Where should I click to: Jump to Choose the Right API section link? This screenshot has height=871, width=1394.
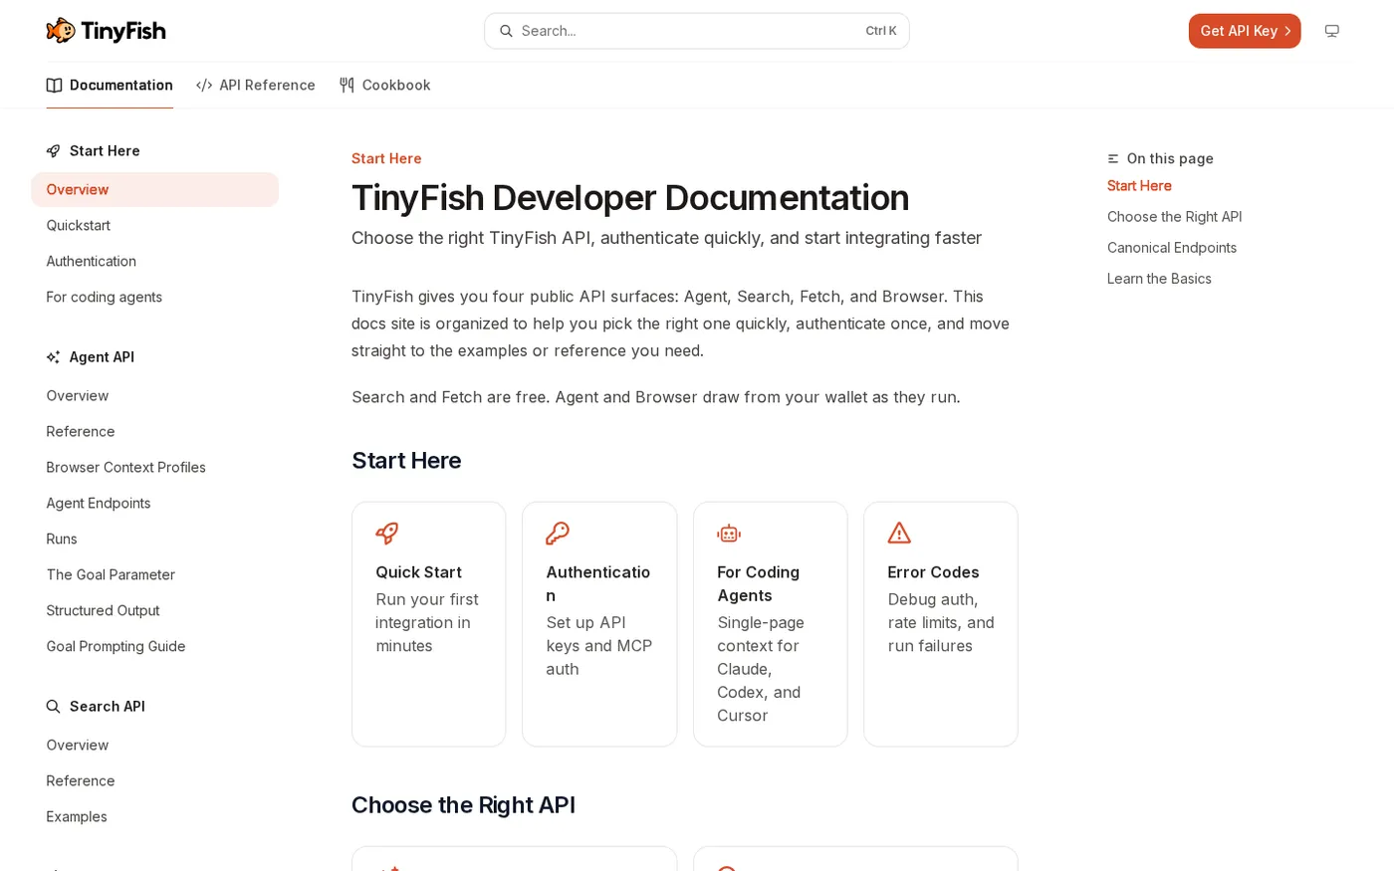click(1174, 217)
